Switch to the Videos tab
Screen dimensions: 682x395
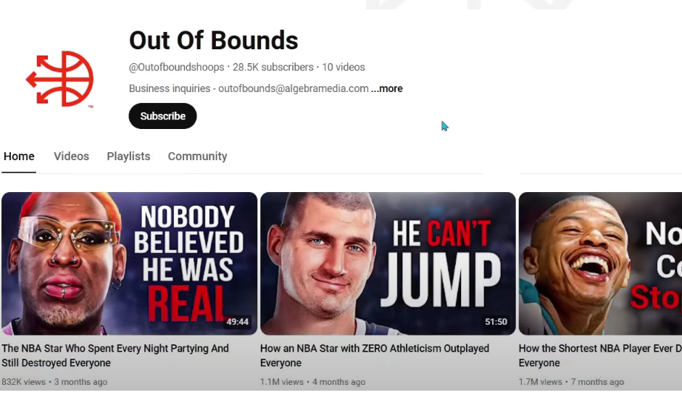tap(71, 156)
